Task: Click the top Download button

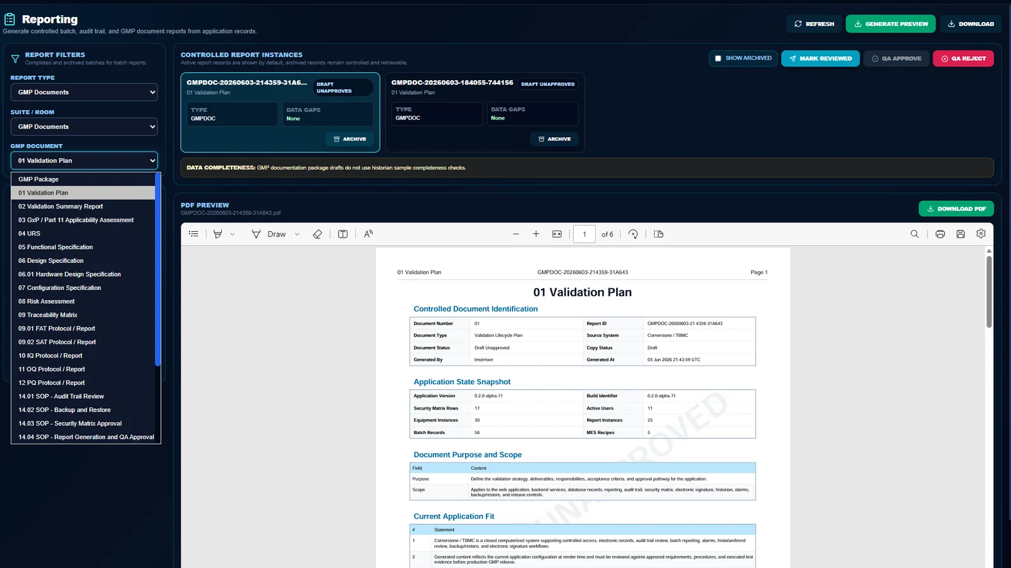Action: (x=970, y=24)
